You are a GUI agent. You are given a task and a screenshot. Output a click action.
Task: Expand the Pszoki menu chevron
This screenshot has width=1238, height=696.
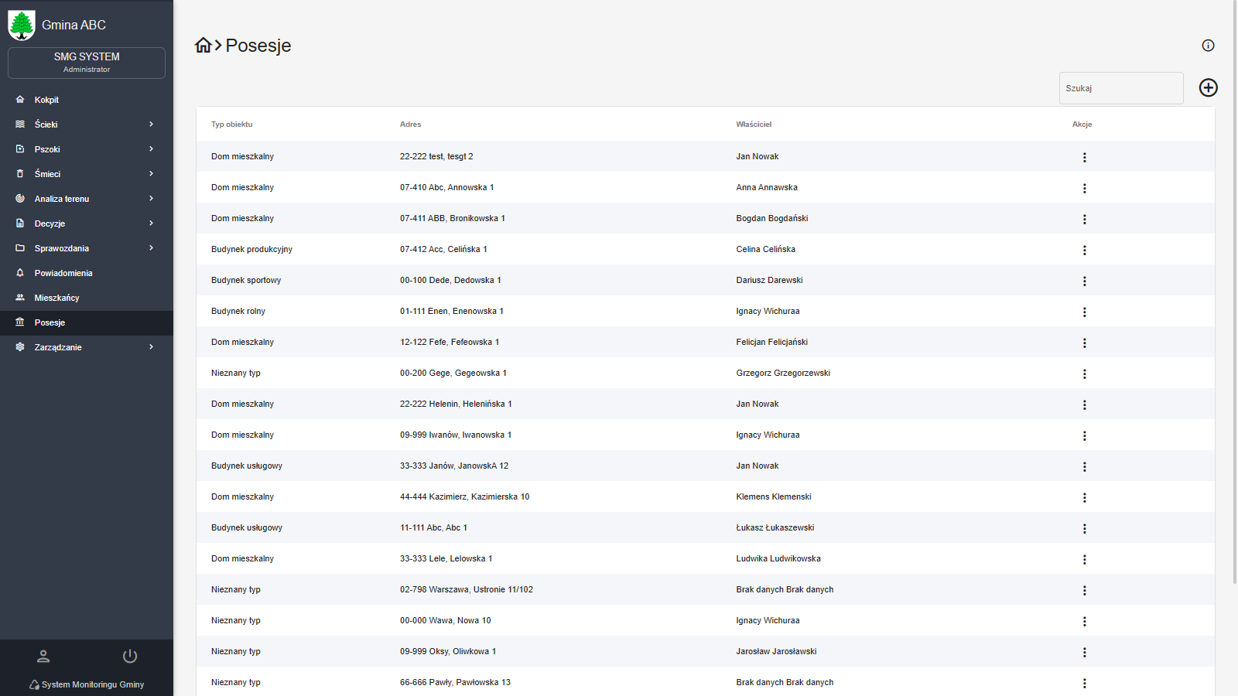click(x=151, y=149)
